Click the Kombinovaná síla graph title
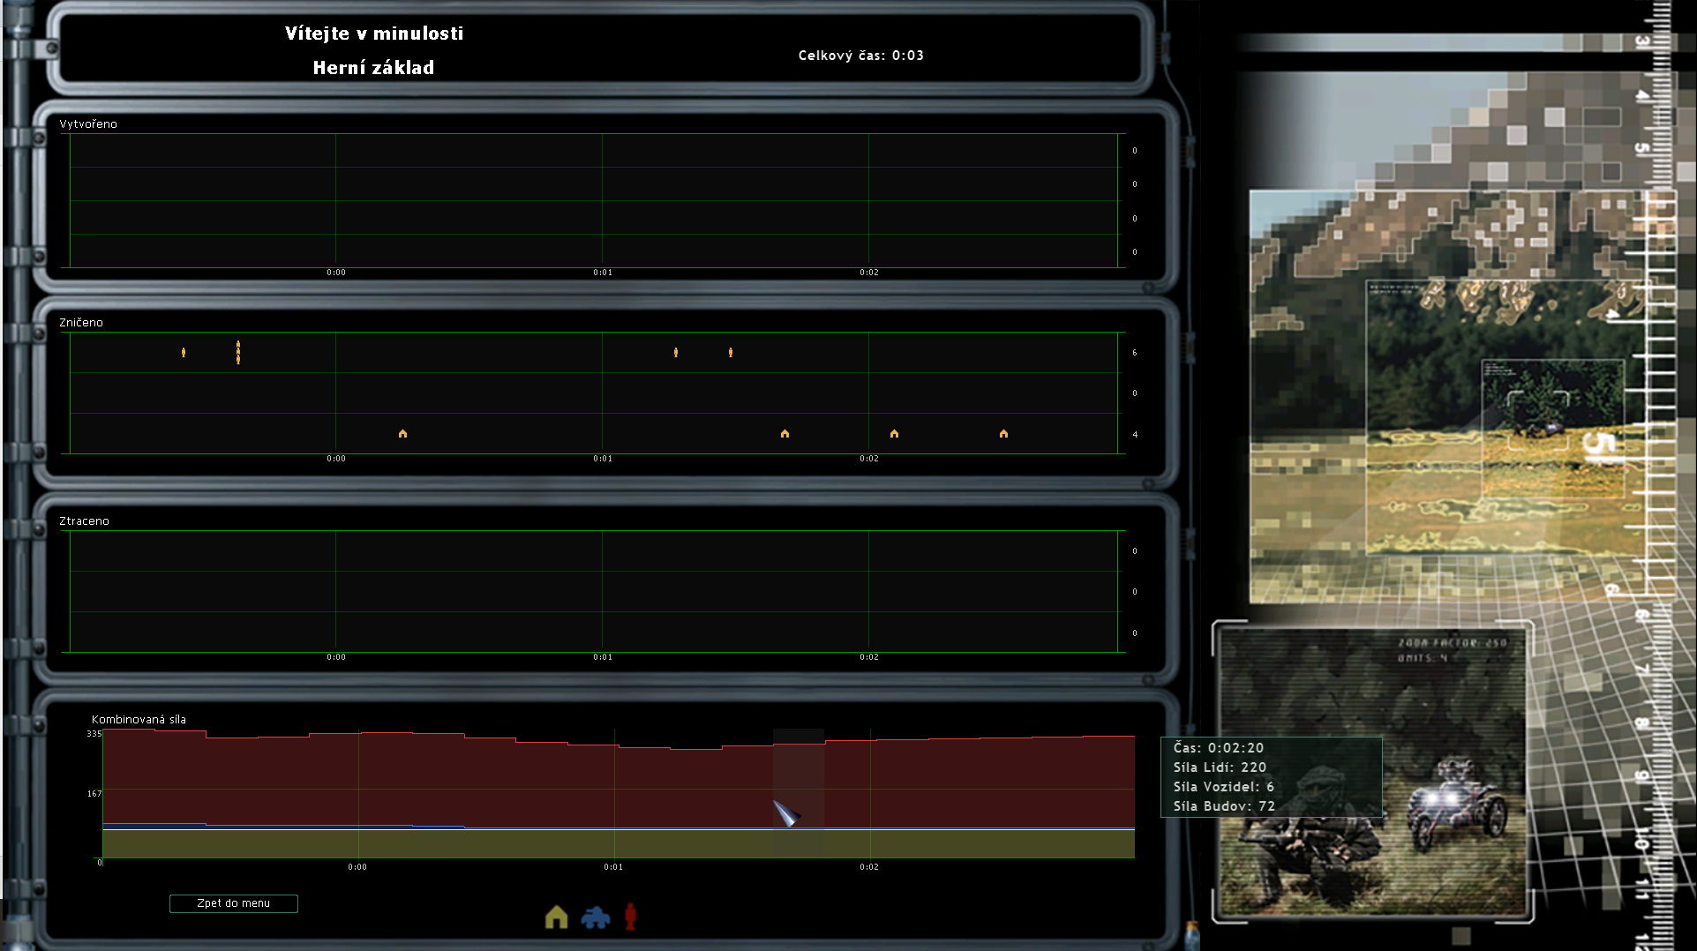Viewport: 1697px width, 951px height. (139, 720)
